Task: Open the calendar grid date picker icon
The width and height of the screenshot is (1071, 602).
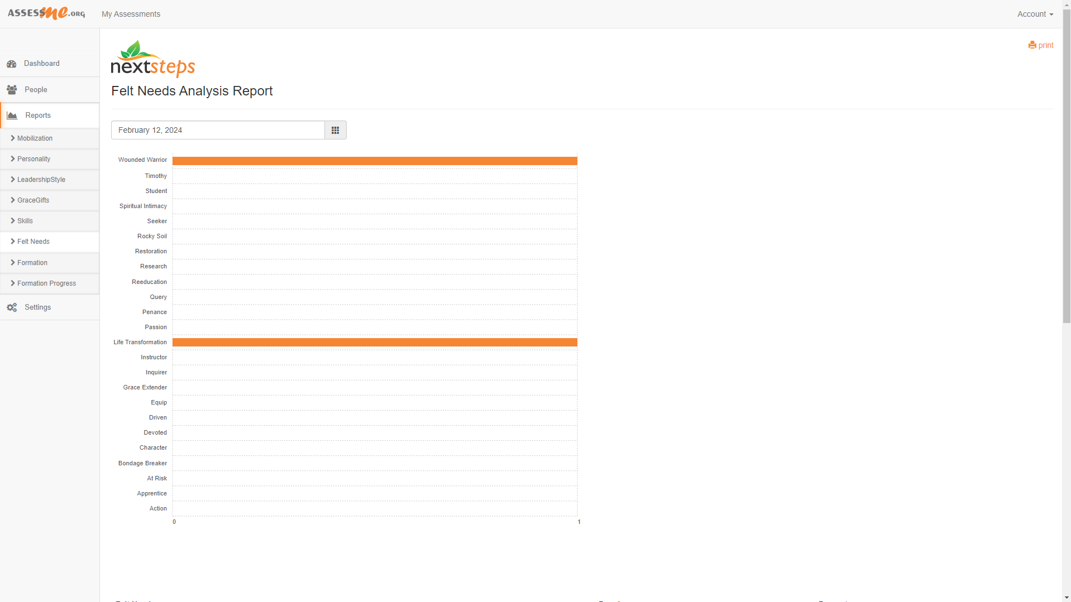Action: point(335,130)
